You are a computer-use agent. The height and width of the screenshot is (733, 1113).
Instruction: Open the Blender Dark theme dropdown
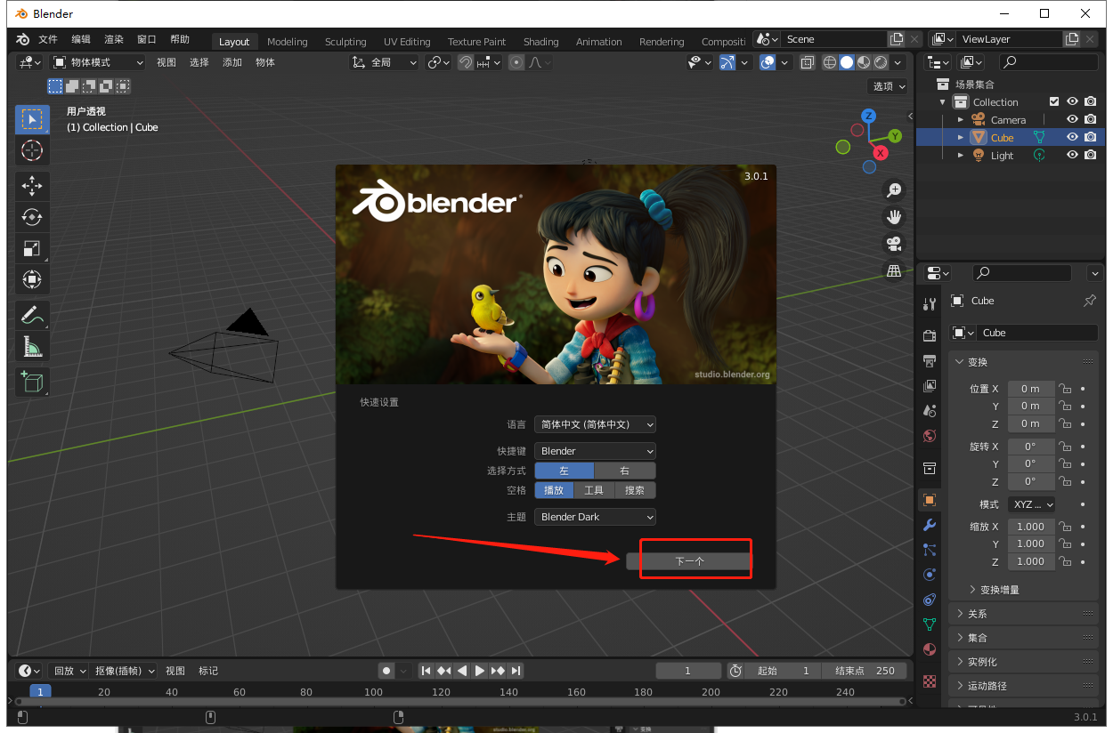(x=595, y=517)
